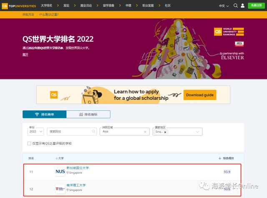Expand the 大学排名 menu

coord(46,5)
